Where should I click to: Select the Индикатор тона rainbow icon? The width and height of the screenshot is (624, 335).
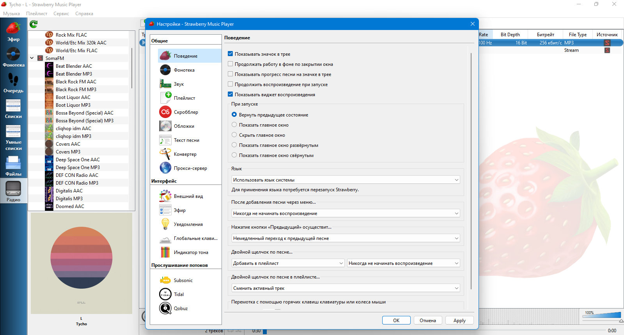[x=165, y=252]
